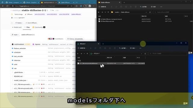
Task: Copy the stable-diffusion-2-1 model name
Action: coord(47,10)
